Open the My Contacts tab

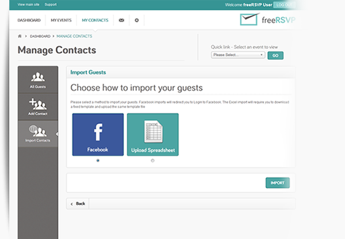click(95, 20)
